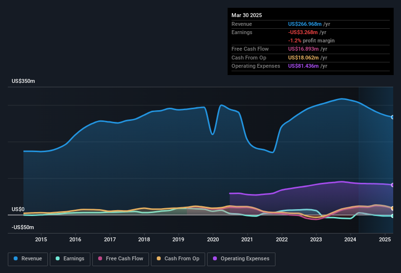The height and width of the screenshot is (273, 401).
Task: Click the 2020 x-axis label
Action: coord(213,239)
